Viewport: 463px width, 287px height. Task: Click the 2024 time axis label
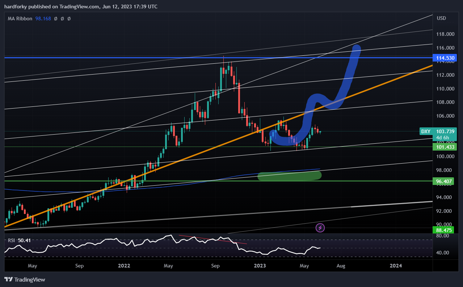pos(396,266)
